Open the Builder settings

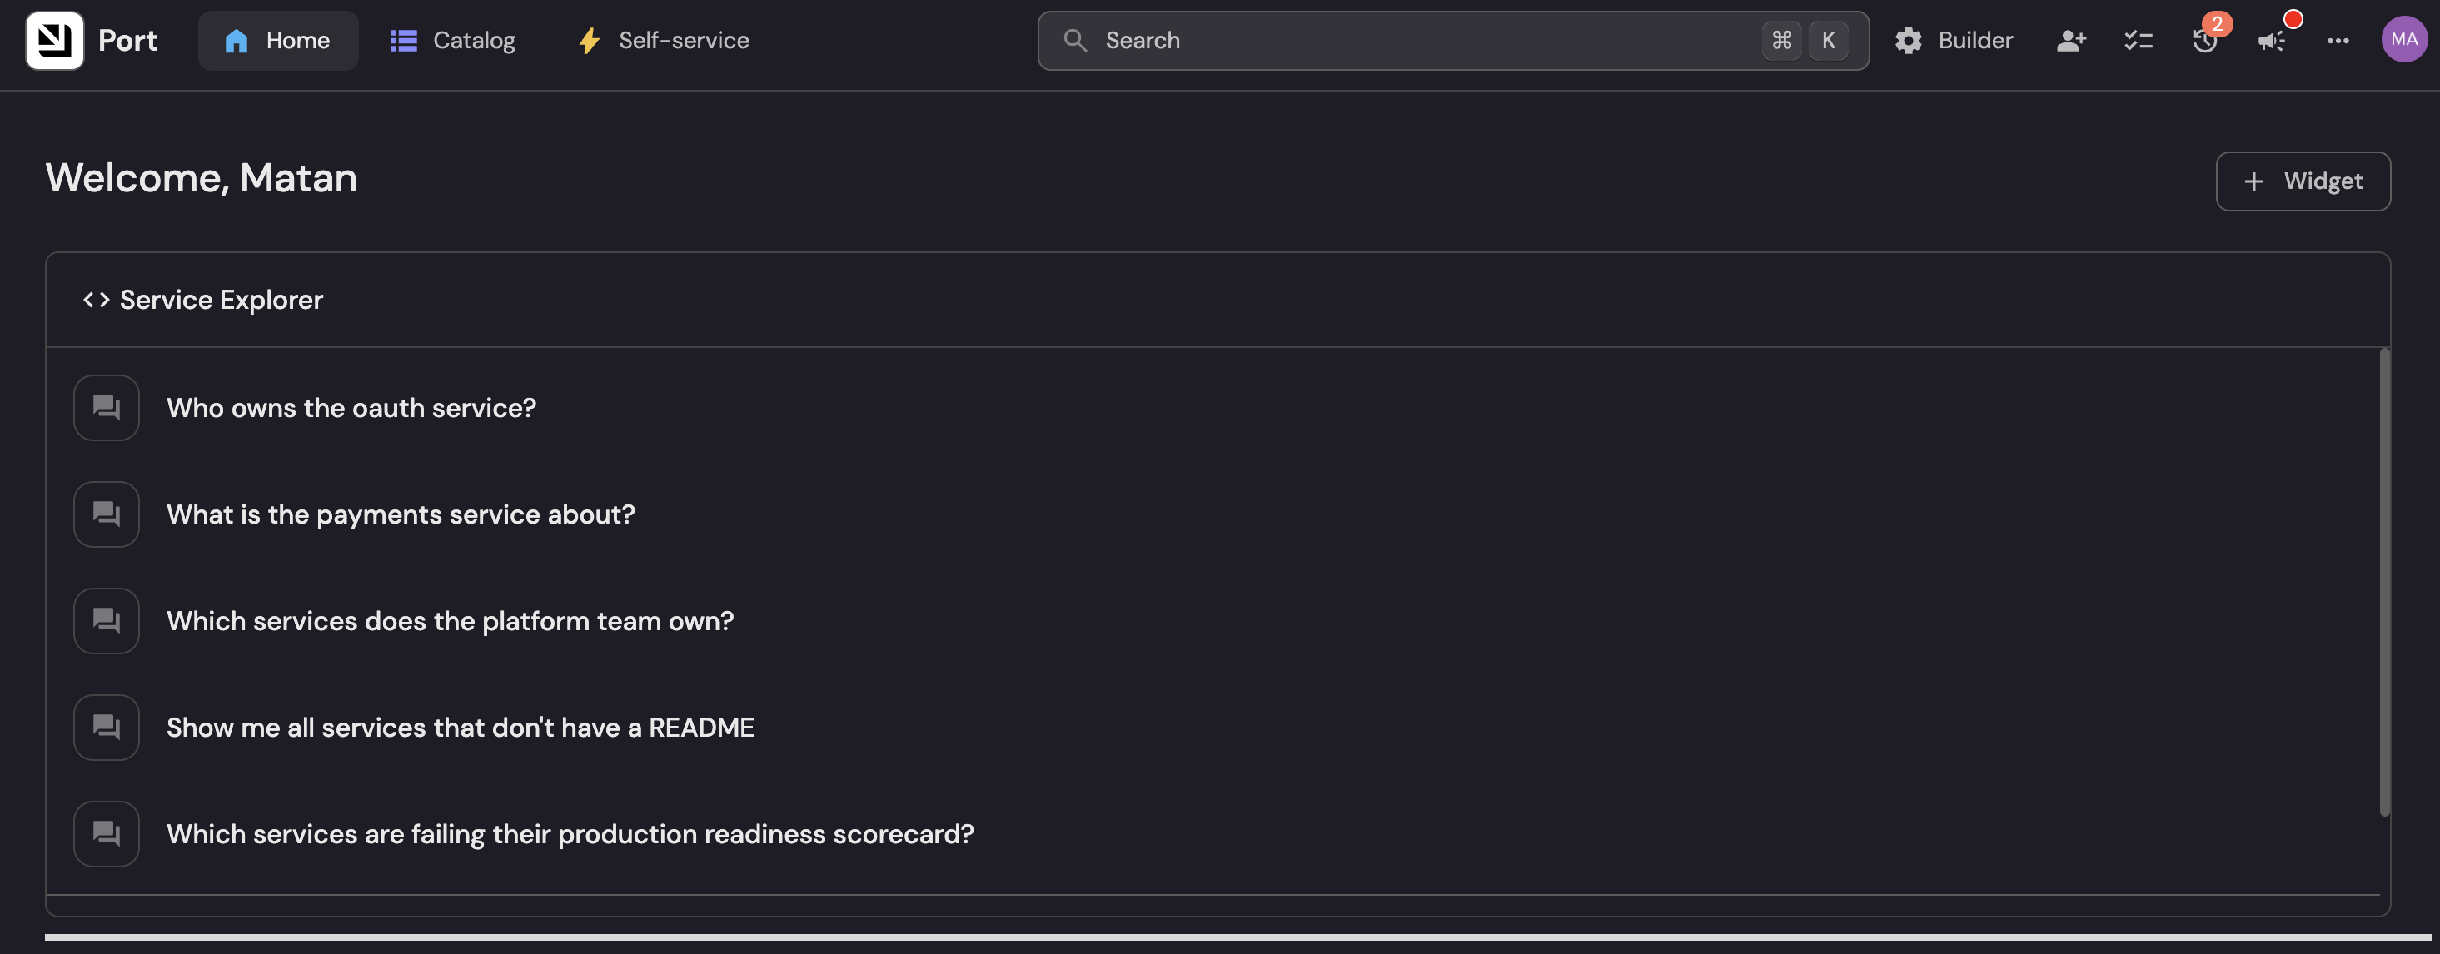point(1954,41)
